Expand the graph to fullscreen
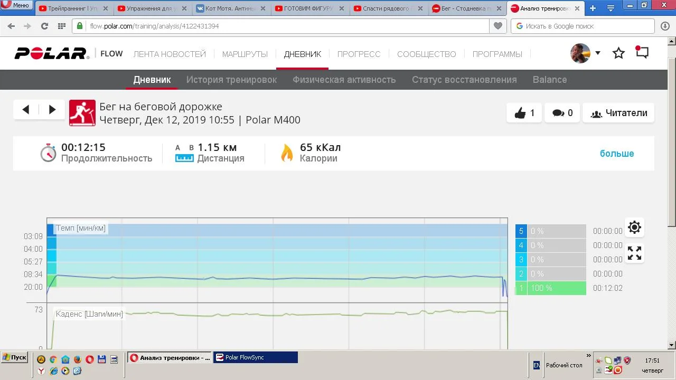Viewport: 676px width, 380px height. point(634,253)
